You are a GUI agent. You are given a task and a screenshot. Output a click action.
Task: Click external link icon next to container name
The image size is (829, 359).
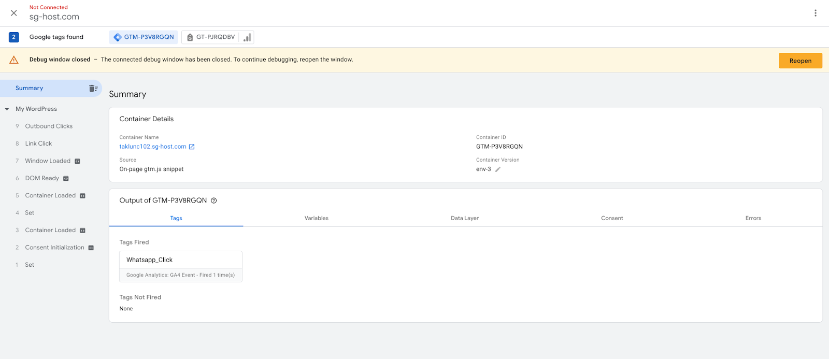[192, 147]
